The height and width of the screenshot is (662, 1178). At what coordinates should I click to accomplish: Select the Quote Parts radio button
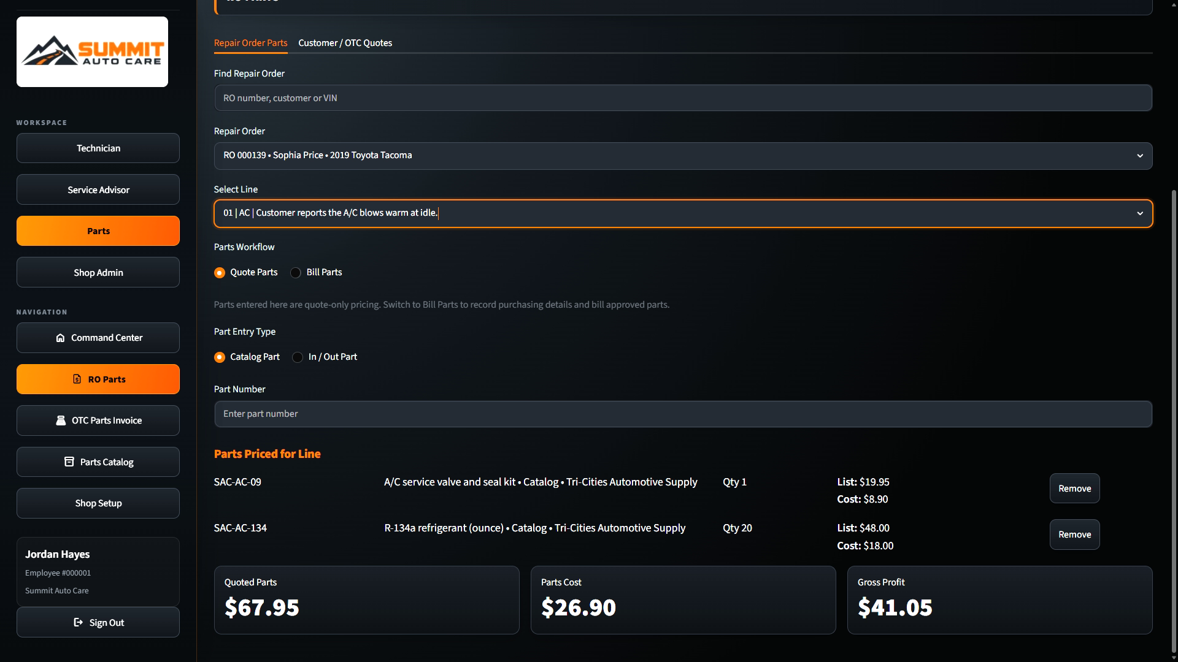click(220, 273)
